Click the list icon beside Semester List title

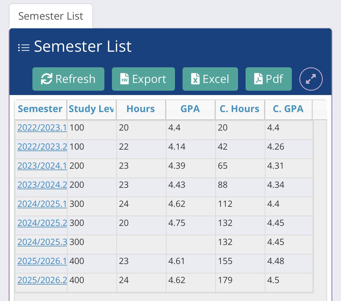coord(24,47)
